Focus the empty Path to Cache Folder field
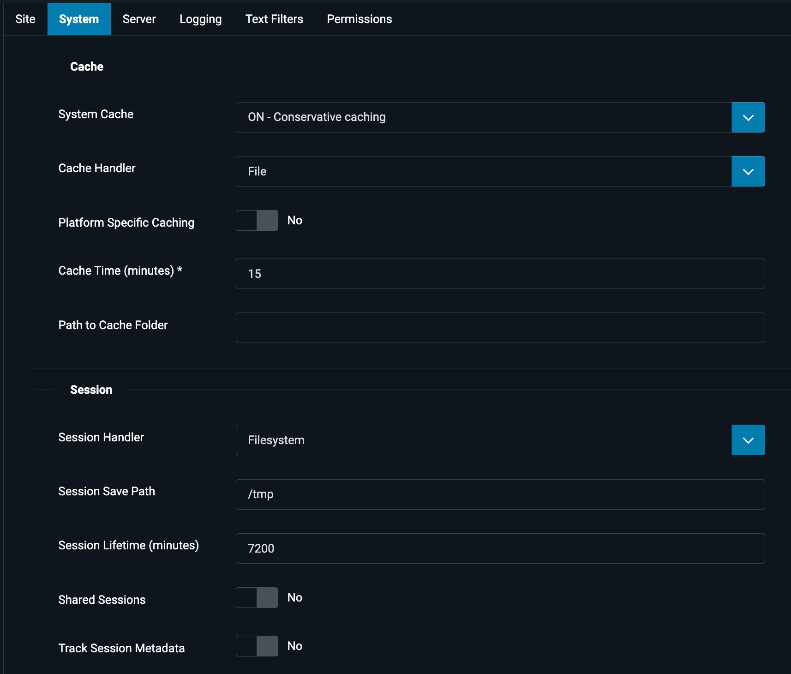Screen dimensions: 791x674 coord(500,328)
